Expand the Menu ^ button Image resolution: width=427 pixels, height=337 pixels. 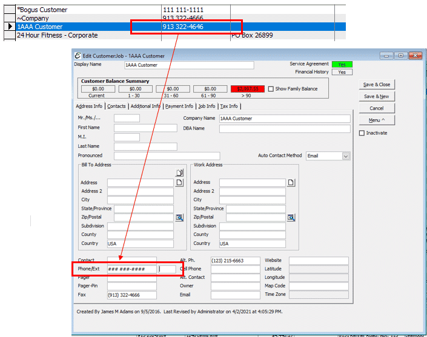click(x=377, y=120)
